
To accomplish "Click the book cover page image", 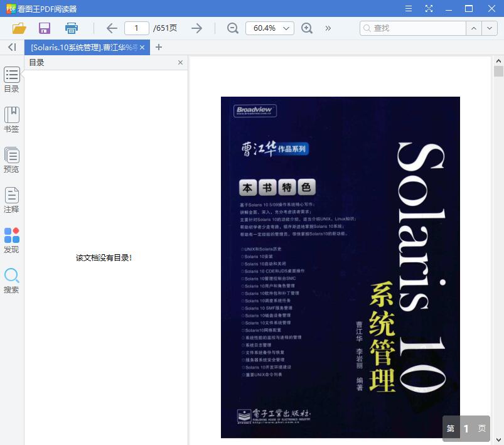I will (x=340, y=267).
